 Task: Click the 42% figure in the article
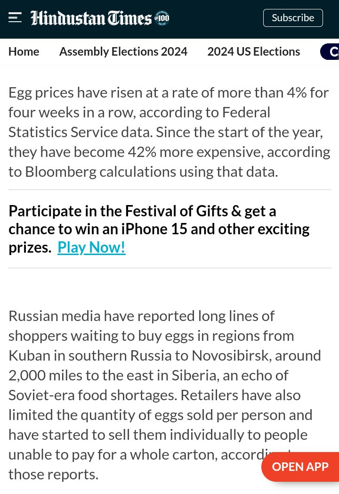pyautogui.click(x=142, y=152)
